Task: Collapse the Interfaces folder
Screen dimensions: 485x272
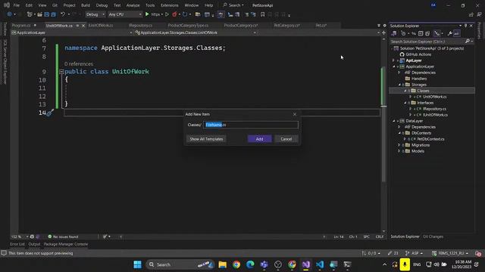Action: point(405,103)
